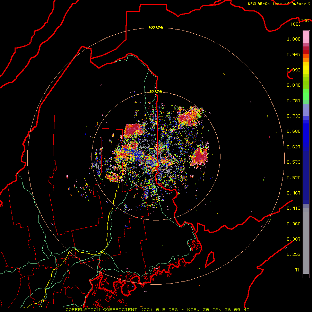Select the 0.893 scale value

tap(294, 70)
